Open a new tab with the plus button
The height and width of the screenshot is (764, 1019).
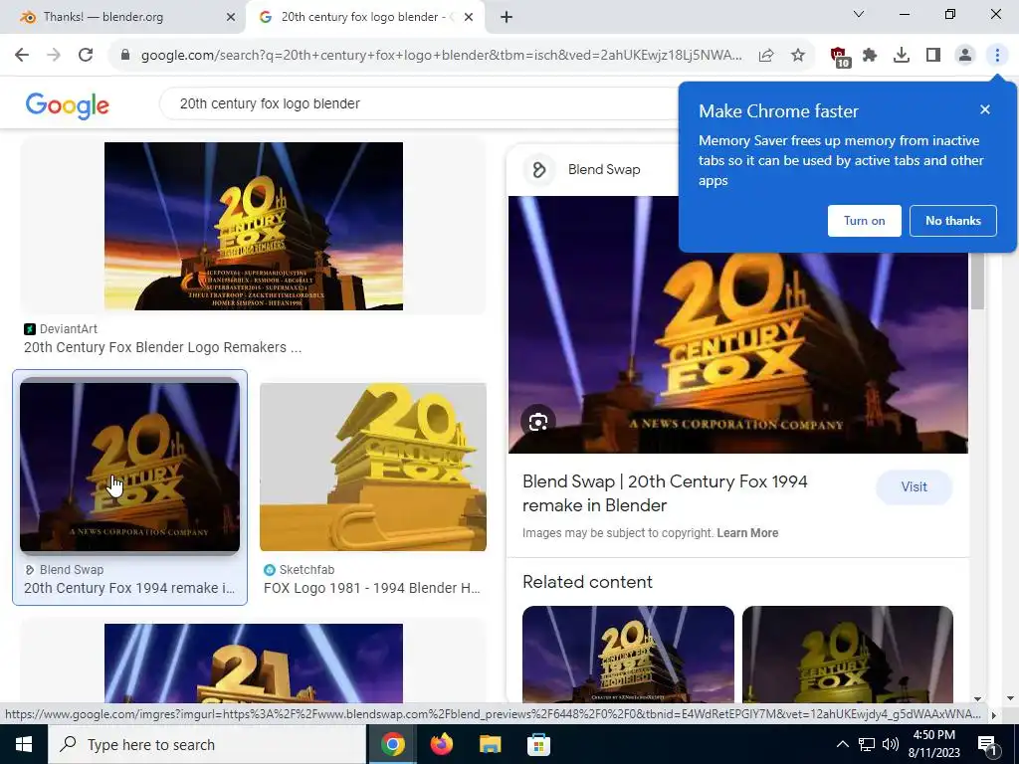tap(507, 17)
